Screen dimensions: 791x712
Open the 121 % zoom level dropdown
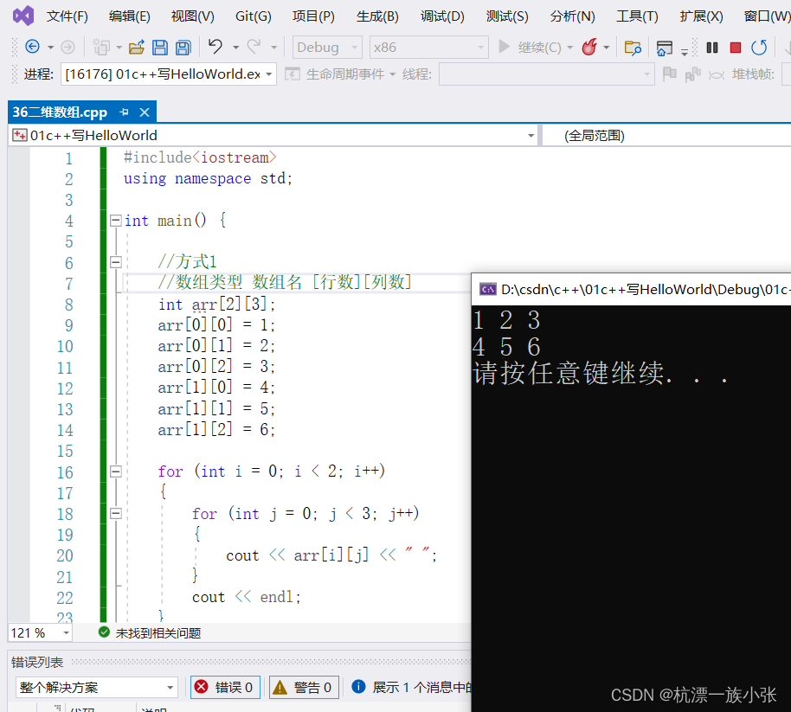coord(40,632)
